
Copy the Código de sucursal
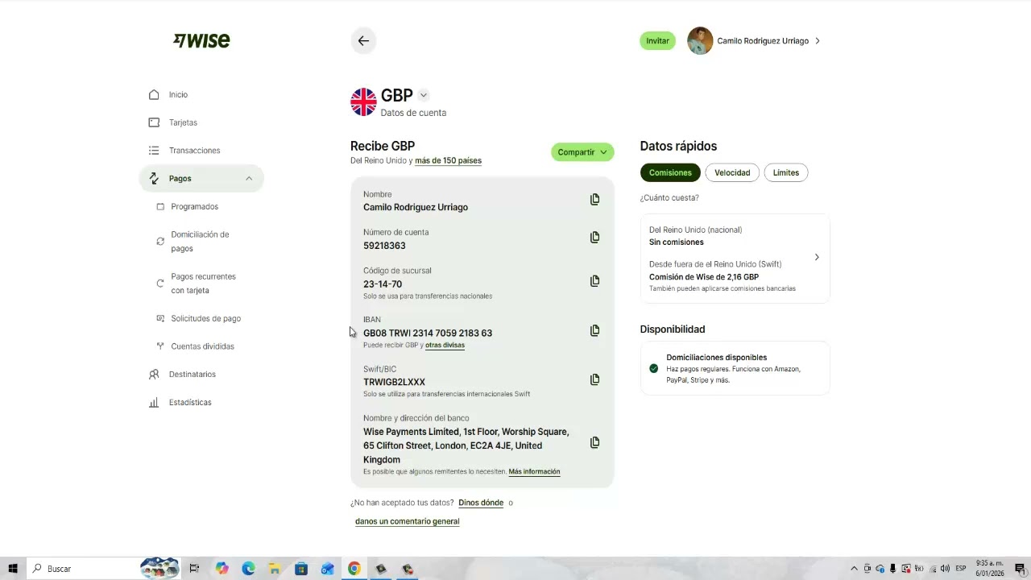tap(594, 281)
